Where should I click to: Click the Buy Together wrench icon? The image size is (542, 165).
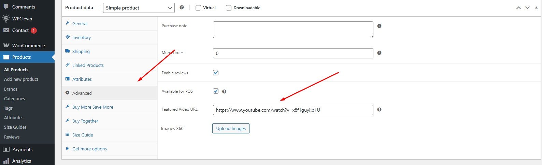coord(68,121)
